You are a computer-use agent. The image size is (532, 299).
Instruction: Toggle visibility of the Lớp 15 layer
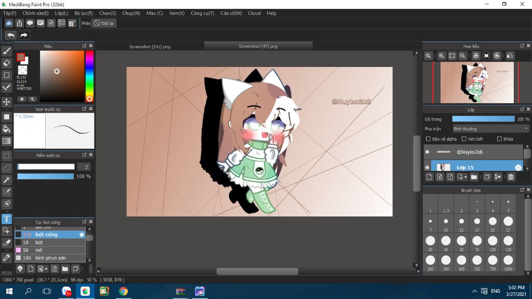427,167
